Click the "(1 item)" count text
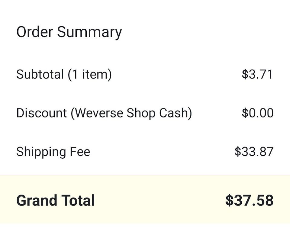Image resolution: width=290 pixels, height=232 pixels. [90, 74]
